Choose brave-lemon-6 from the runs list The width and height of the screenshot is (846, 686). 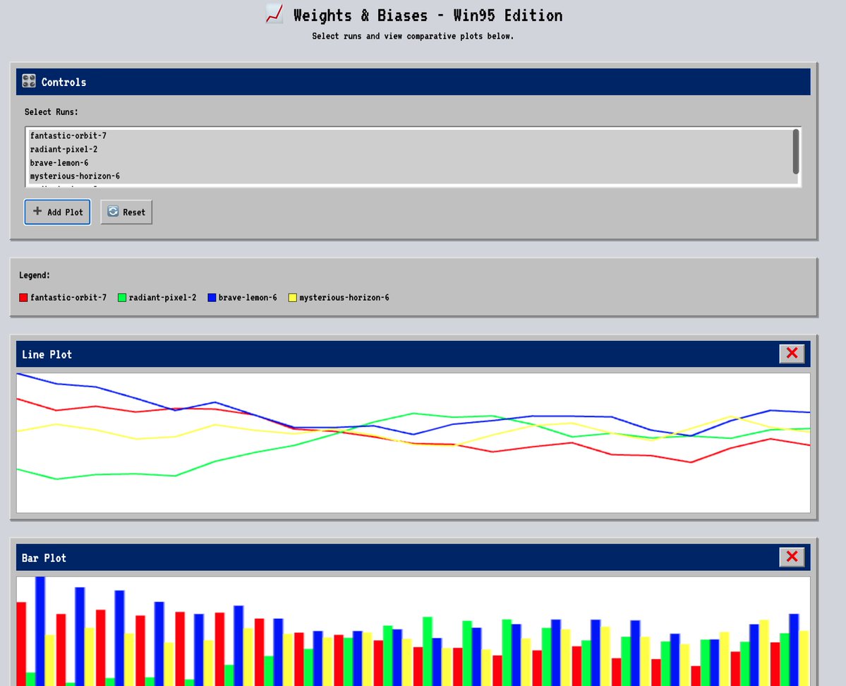[59, 163]
